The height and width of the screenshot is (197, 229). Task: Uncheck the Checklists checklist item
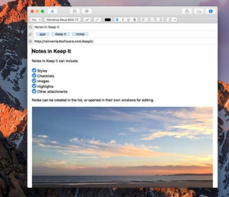[34, 76]
